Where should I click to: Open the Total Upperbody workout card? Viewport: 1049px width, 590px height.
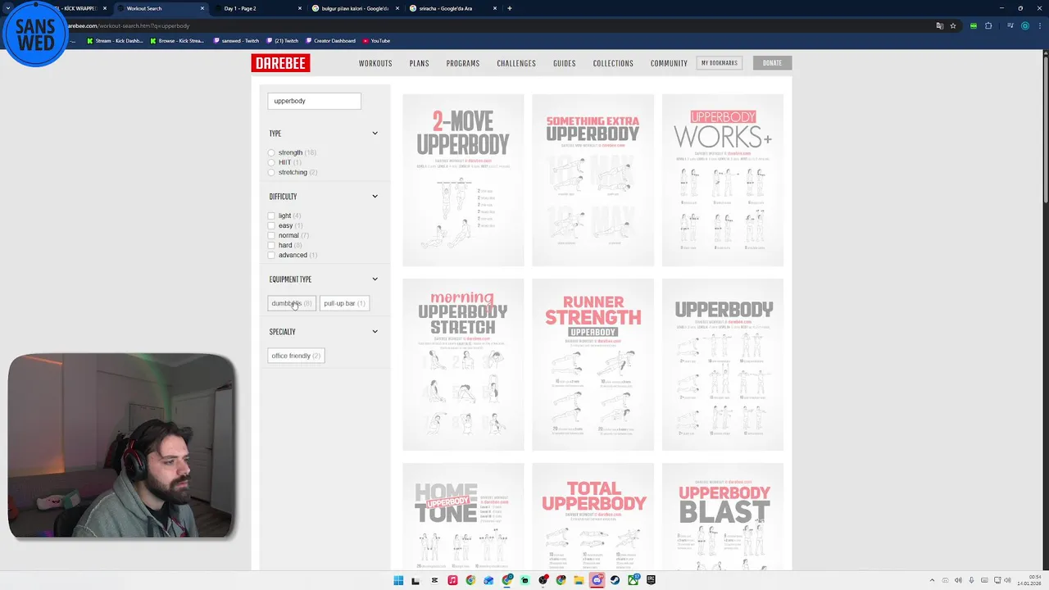pyautogui.click(x=593, y=517)
